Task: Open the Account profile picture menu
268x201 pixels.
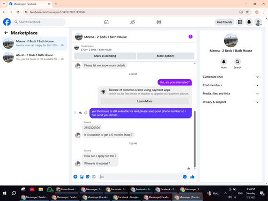Action: point(258,22)
